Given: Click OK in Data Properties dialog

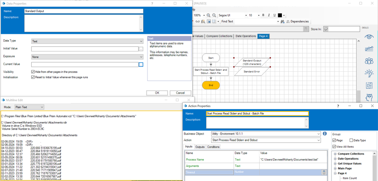Looking at the screenshot, I should pos(157,93).
